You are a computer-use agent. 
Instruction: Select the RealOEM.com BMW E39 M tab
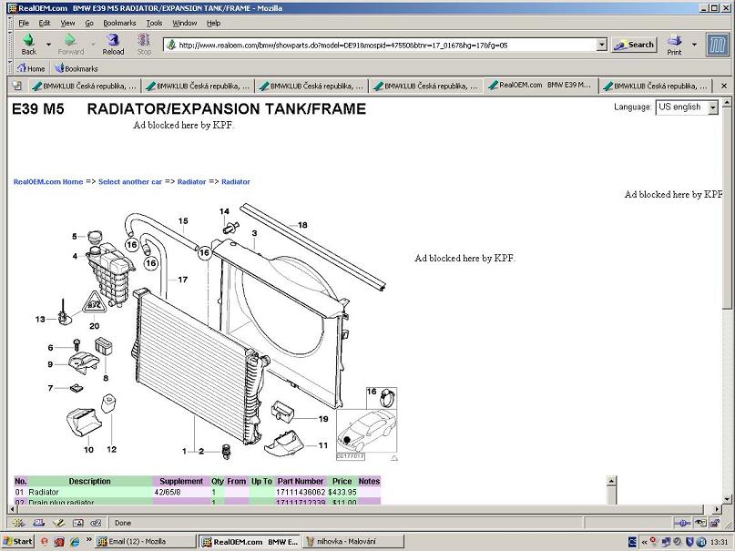(540, 86)
